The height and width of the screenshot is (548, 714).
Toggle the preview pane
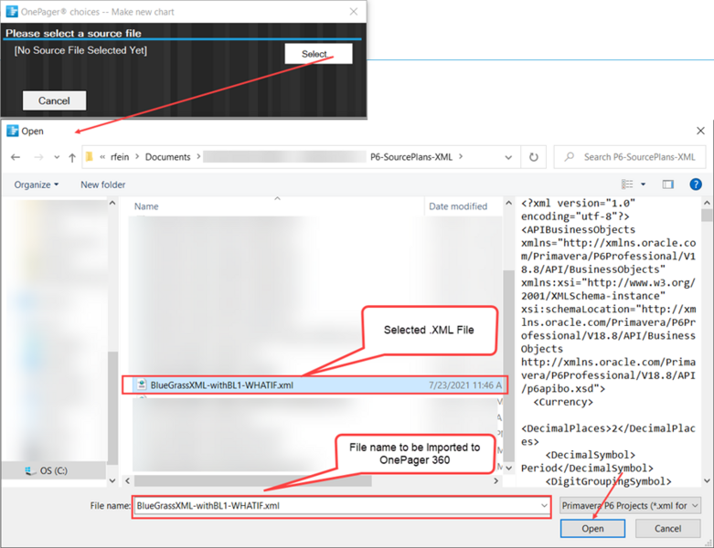click(667, 184)
